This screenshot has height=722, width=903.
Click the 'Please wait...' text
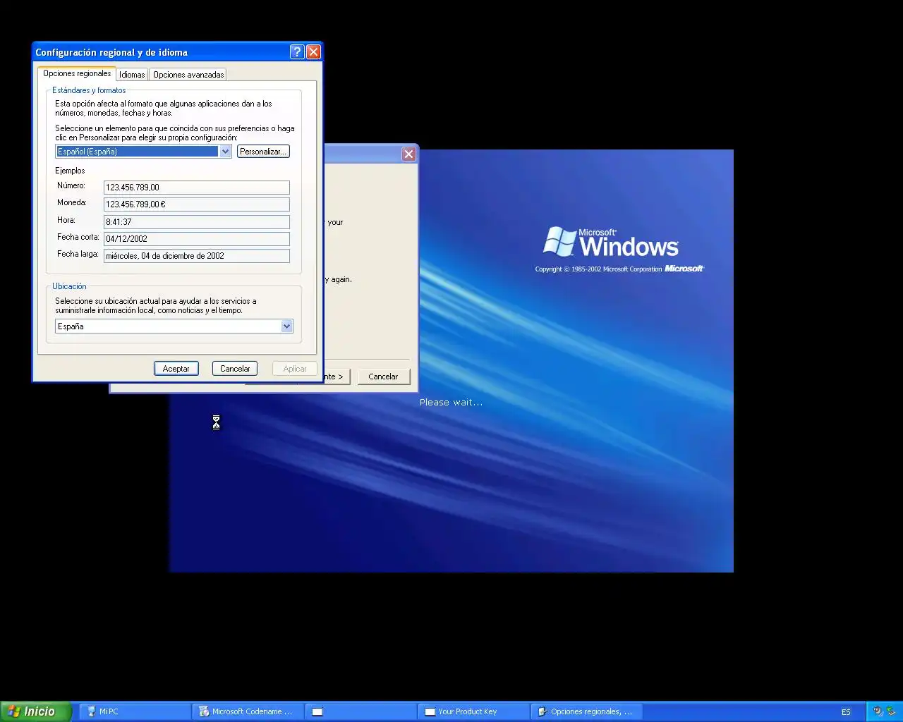tap(451, 403)
